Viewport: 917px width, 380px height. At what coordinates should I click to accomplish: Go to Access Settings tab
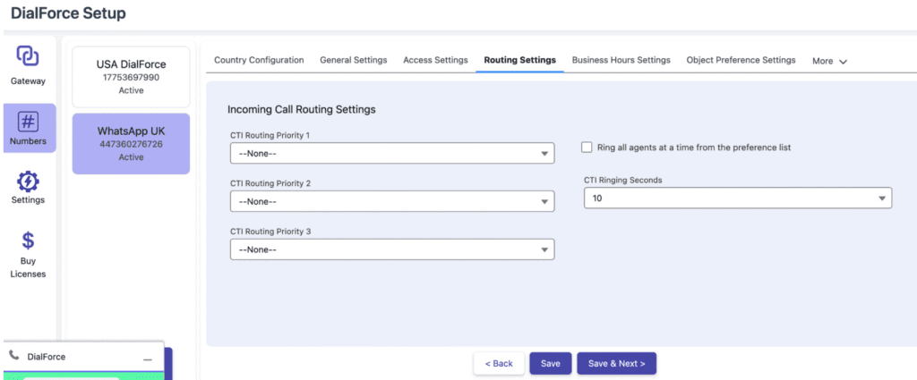coord(435,60)
